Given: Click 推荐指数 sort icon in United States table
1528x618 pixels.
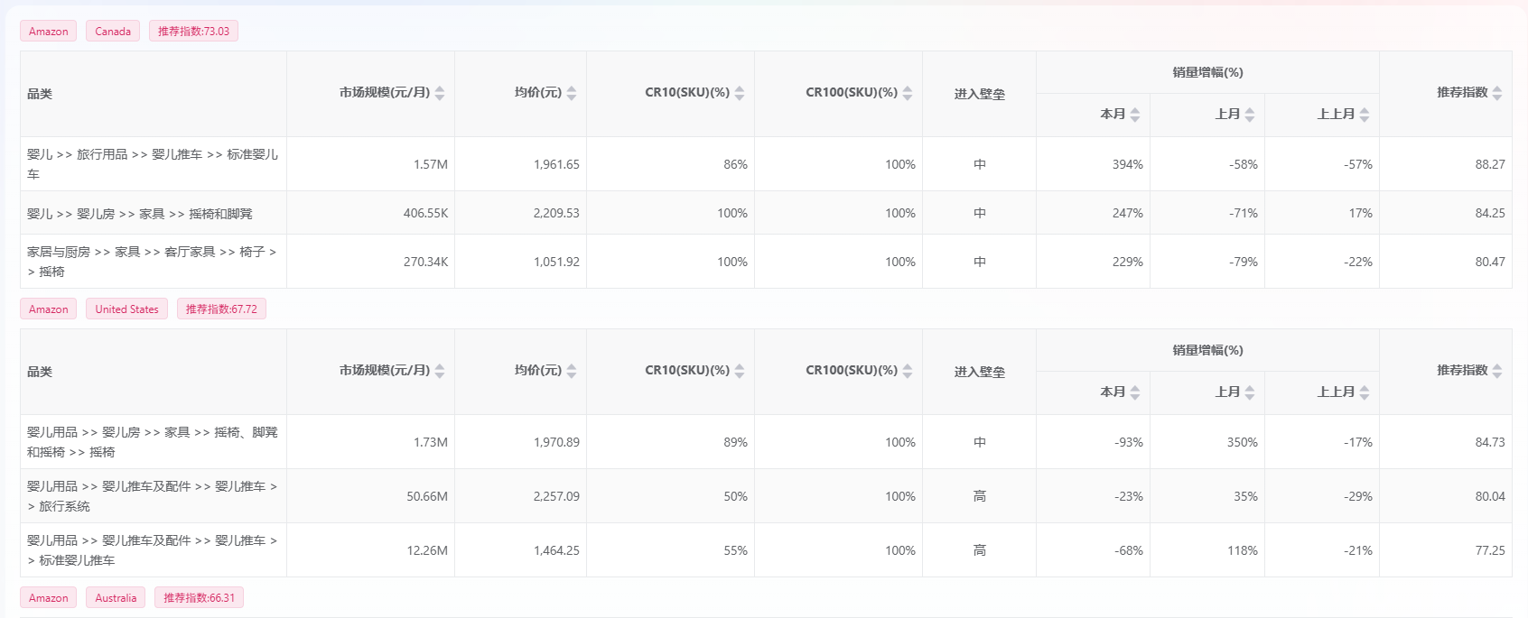Looking at the screenshot, I should 1497,371.
